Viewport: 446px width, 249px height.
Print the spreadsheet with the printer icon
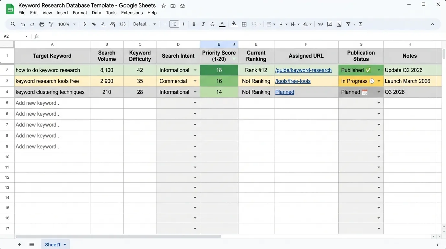pos(41,24)
